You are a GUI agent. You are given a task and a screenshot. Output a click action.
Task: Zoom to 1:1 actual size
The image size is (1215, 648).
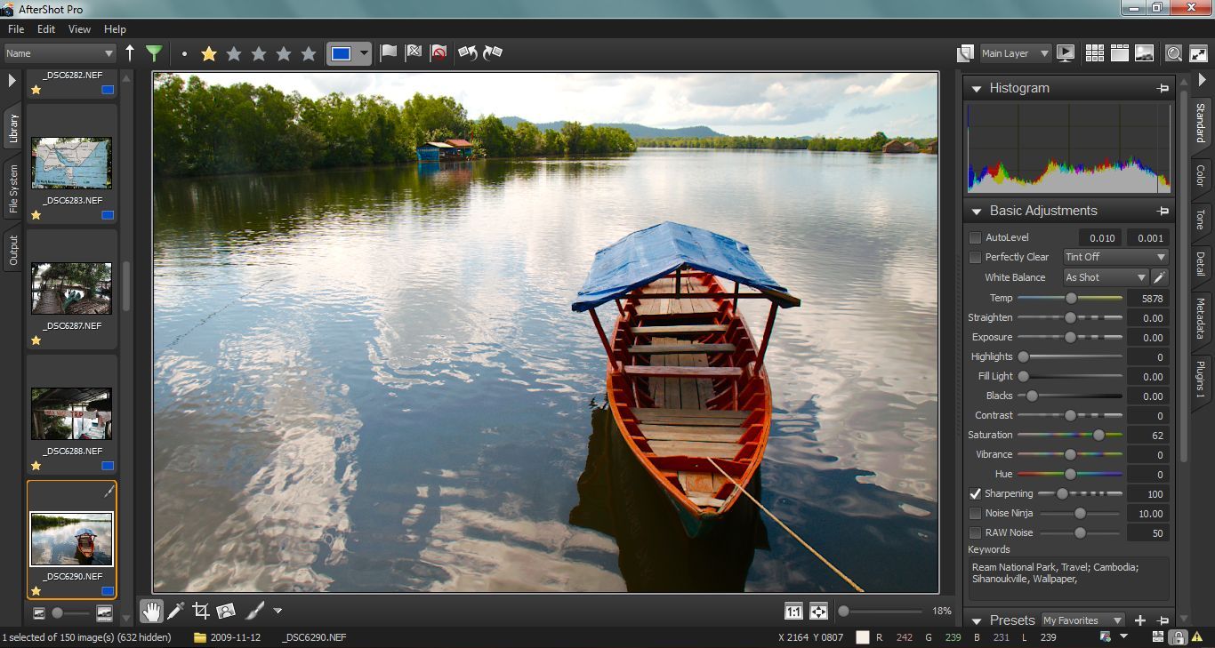click(x=793, y=612)
